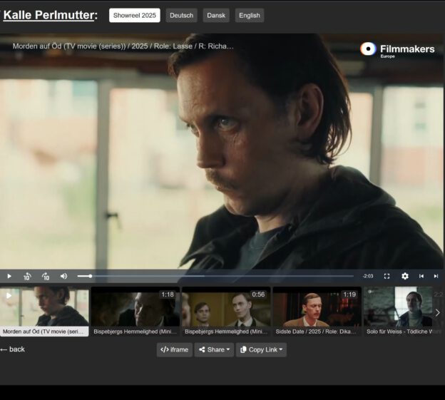Viewport: 445px width, 400px height.
Task: Click the remaining time -2:03 display
Action: click(x=368, y=276)
